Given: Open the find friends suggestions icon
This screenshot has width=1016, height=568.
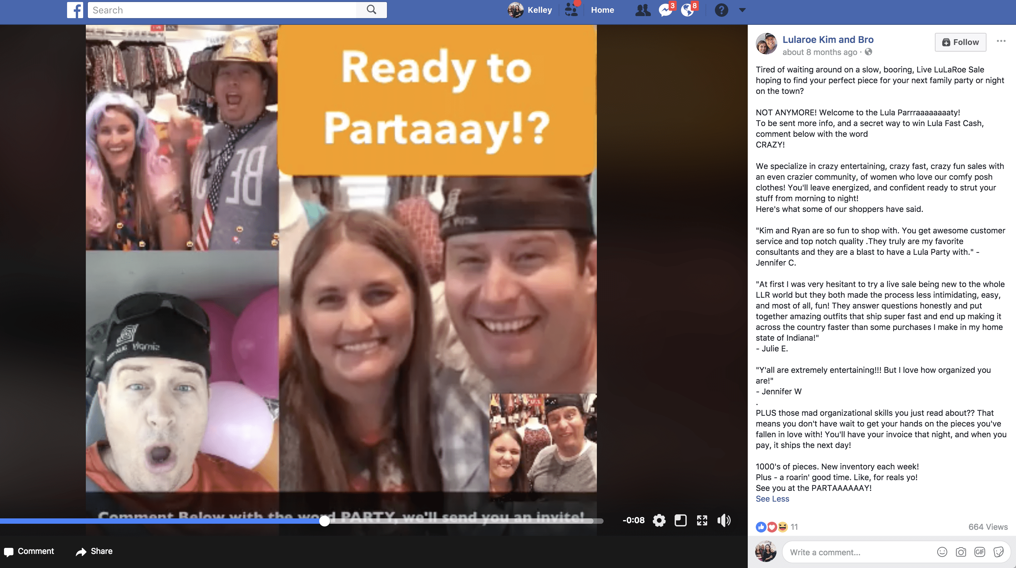Looking at the screenshot, I should click(571, 10).
